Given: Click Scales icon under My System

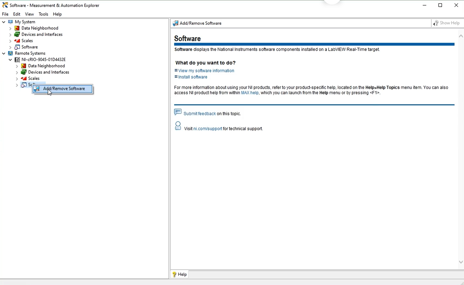Looking at the screenshot, I should (x=17, y=41).
